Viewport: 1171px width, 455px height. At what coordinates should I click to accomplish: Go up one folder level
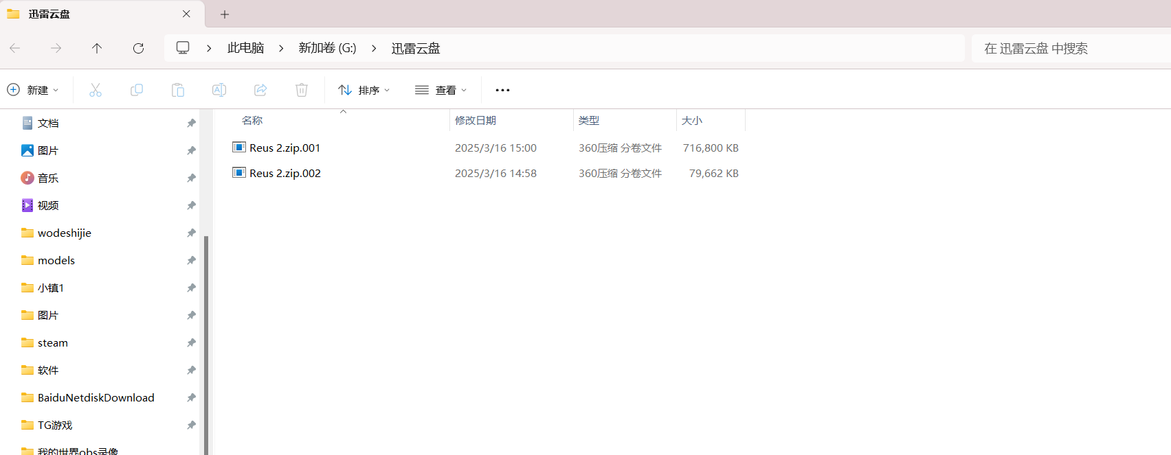[x=97, y=48]
